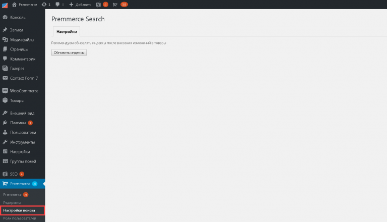Open Внешний вид menu label
The height and width of the screenshot is (222, 387).
(x=22, y=113)
